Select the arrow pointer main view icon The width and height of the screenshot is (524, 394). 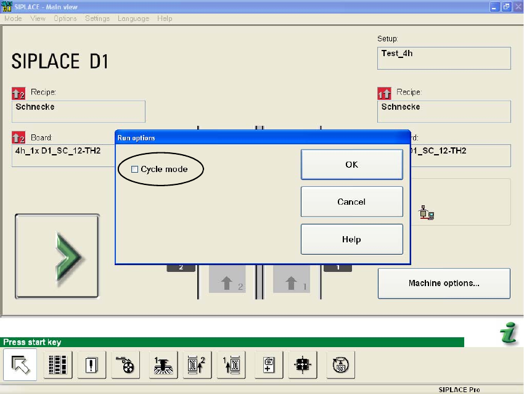coord(20,364)
